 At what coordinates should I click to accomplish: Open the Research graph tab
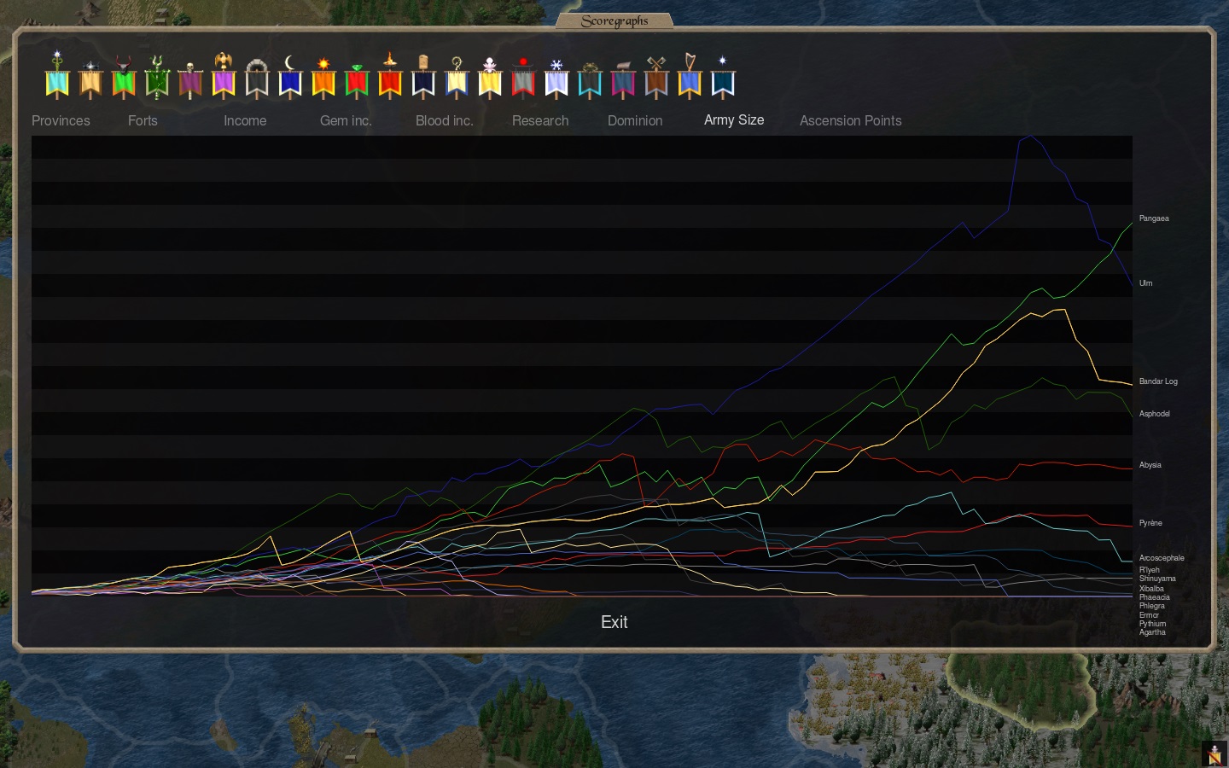(x=540, y=120)
